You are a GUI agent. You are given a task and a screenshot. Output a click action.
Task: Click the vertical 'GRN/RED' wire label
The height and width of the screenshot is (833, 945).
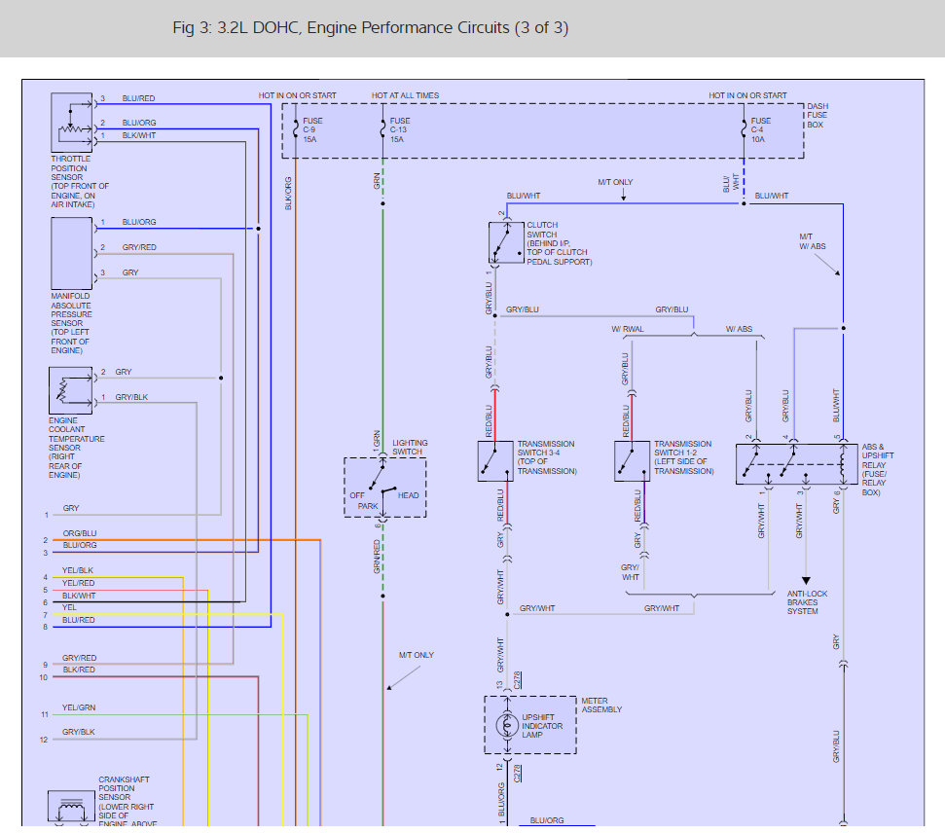click(377, 557)
